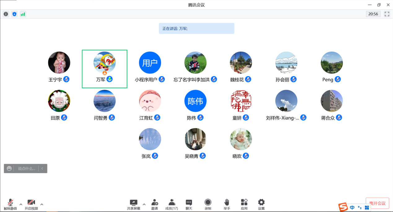This screenshot has height=212, width=393.
Task: Select 万军's avatar thumbnail
Action: 105,63
